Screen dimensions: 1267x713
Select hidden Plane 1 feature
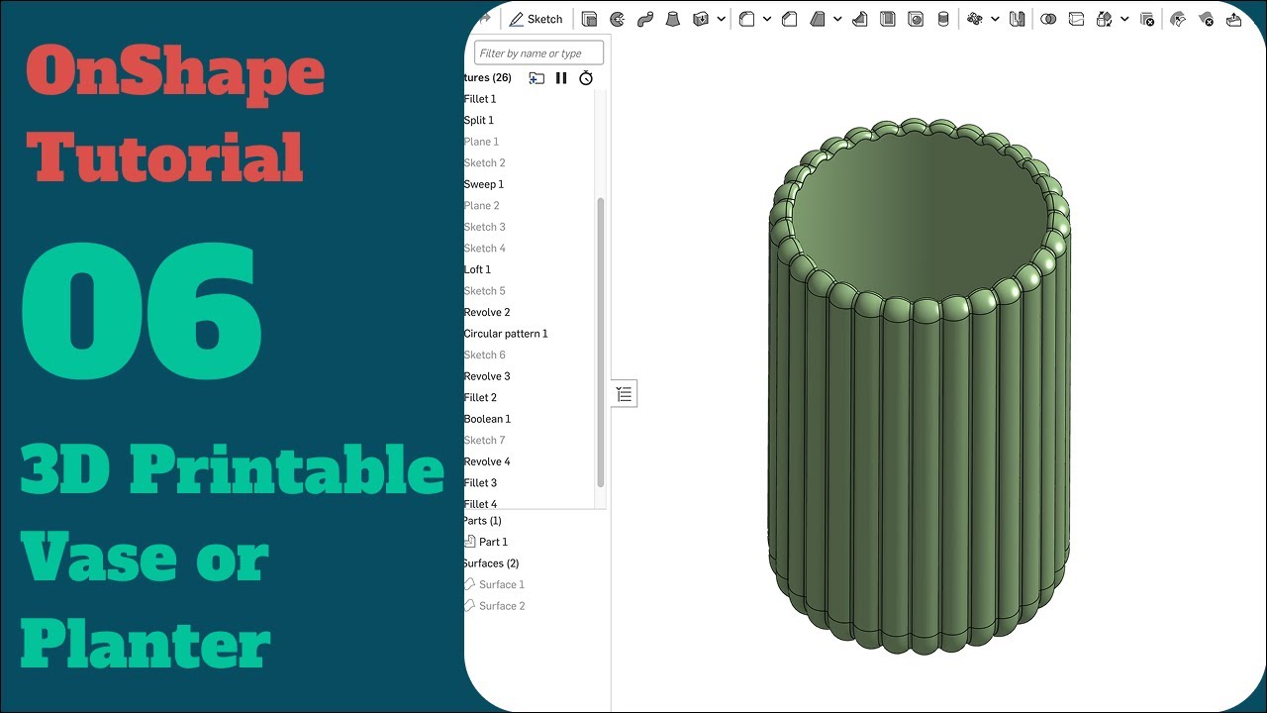tap(481, 142)
